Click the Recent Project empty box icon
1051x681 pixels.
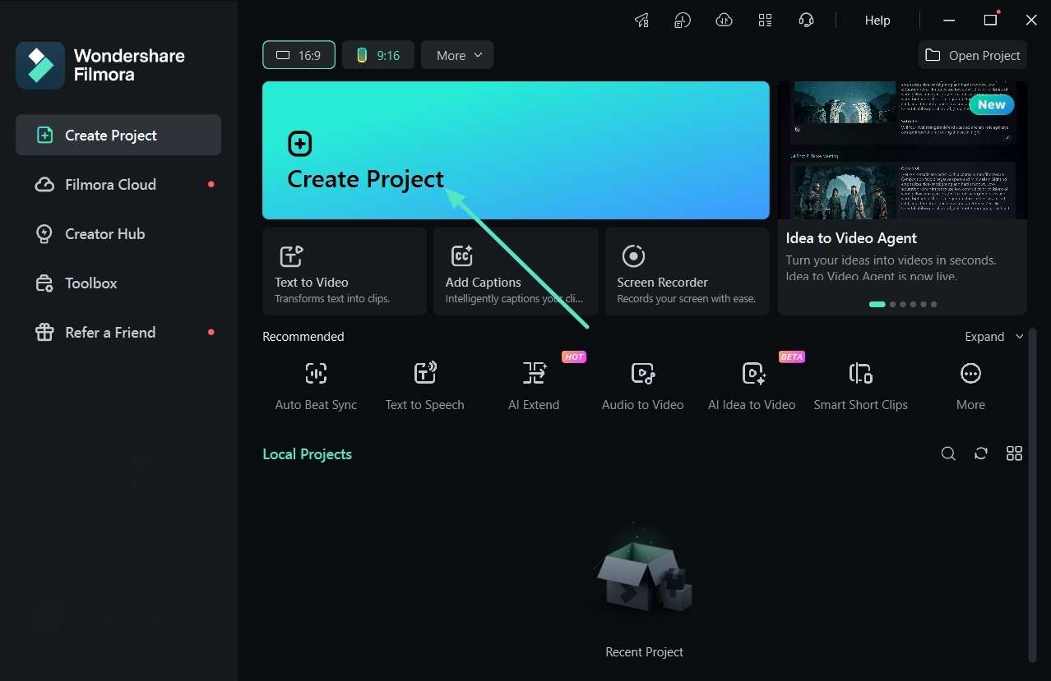[x=645, y=571]
